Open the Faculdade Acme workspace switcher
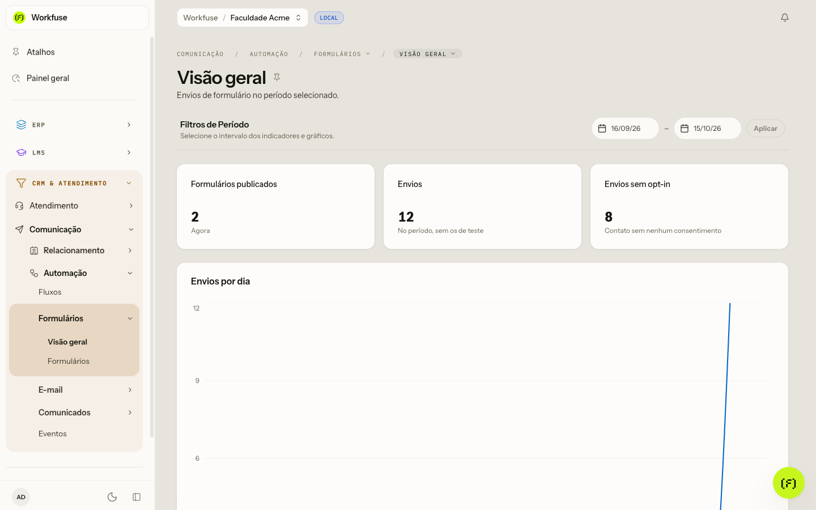 click(243, 18)
